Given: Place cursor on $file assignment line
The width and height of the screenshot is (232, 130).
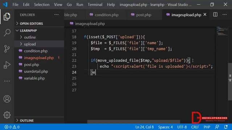Looking at the screenshot, I should pyautogui.click(x=127, y=43).
